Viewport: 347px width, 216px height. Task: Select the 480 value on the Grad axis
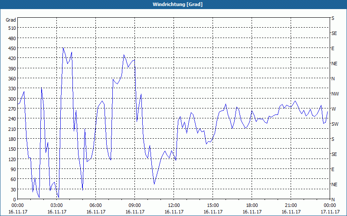coord(12,38)
